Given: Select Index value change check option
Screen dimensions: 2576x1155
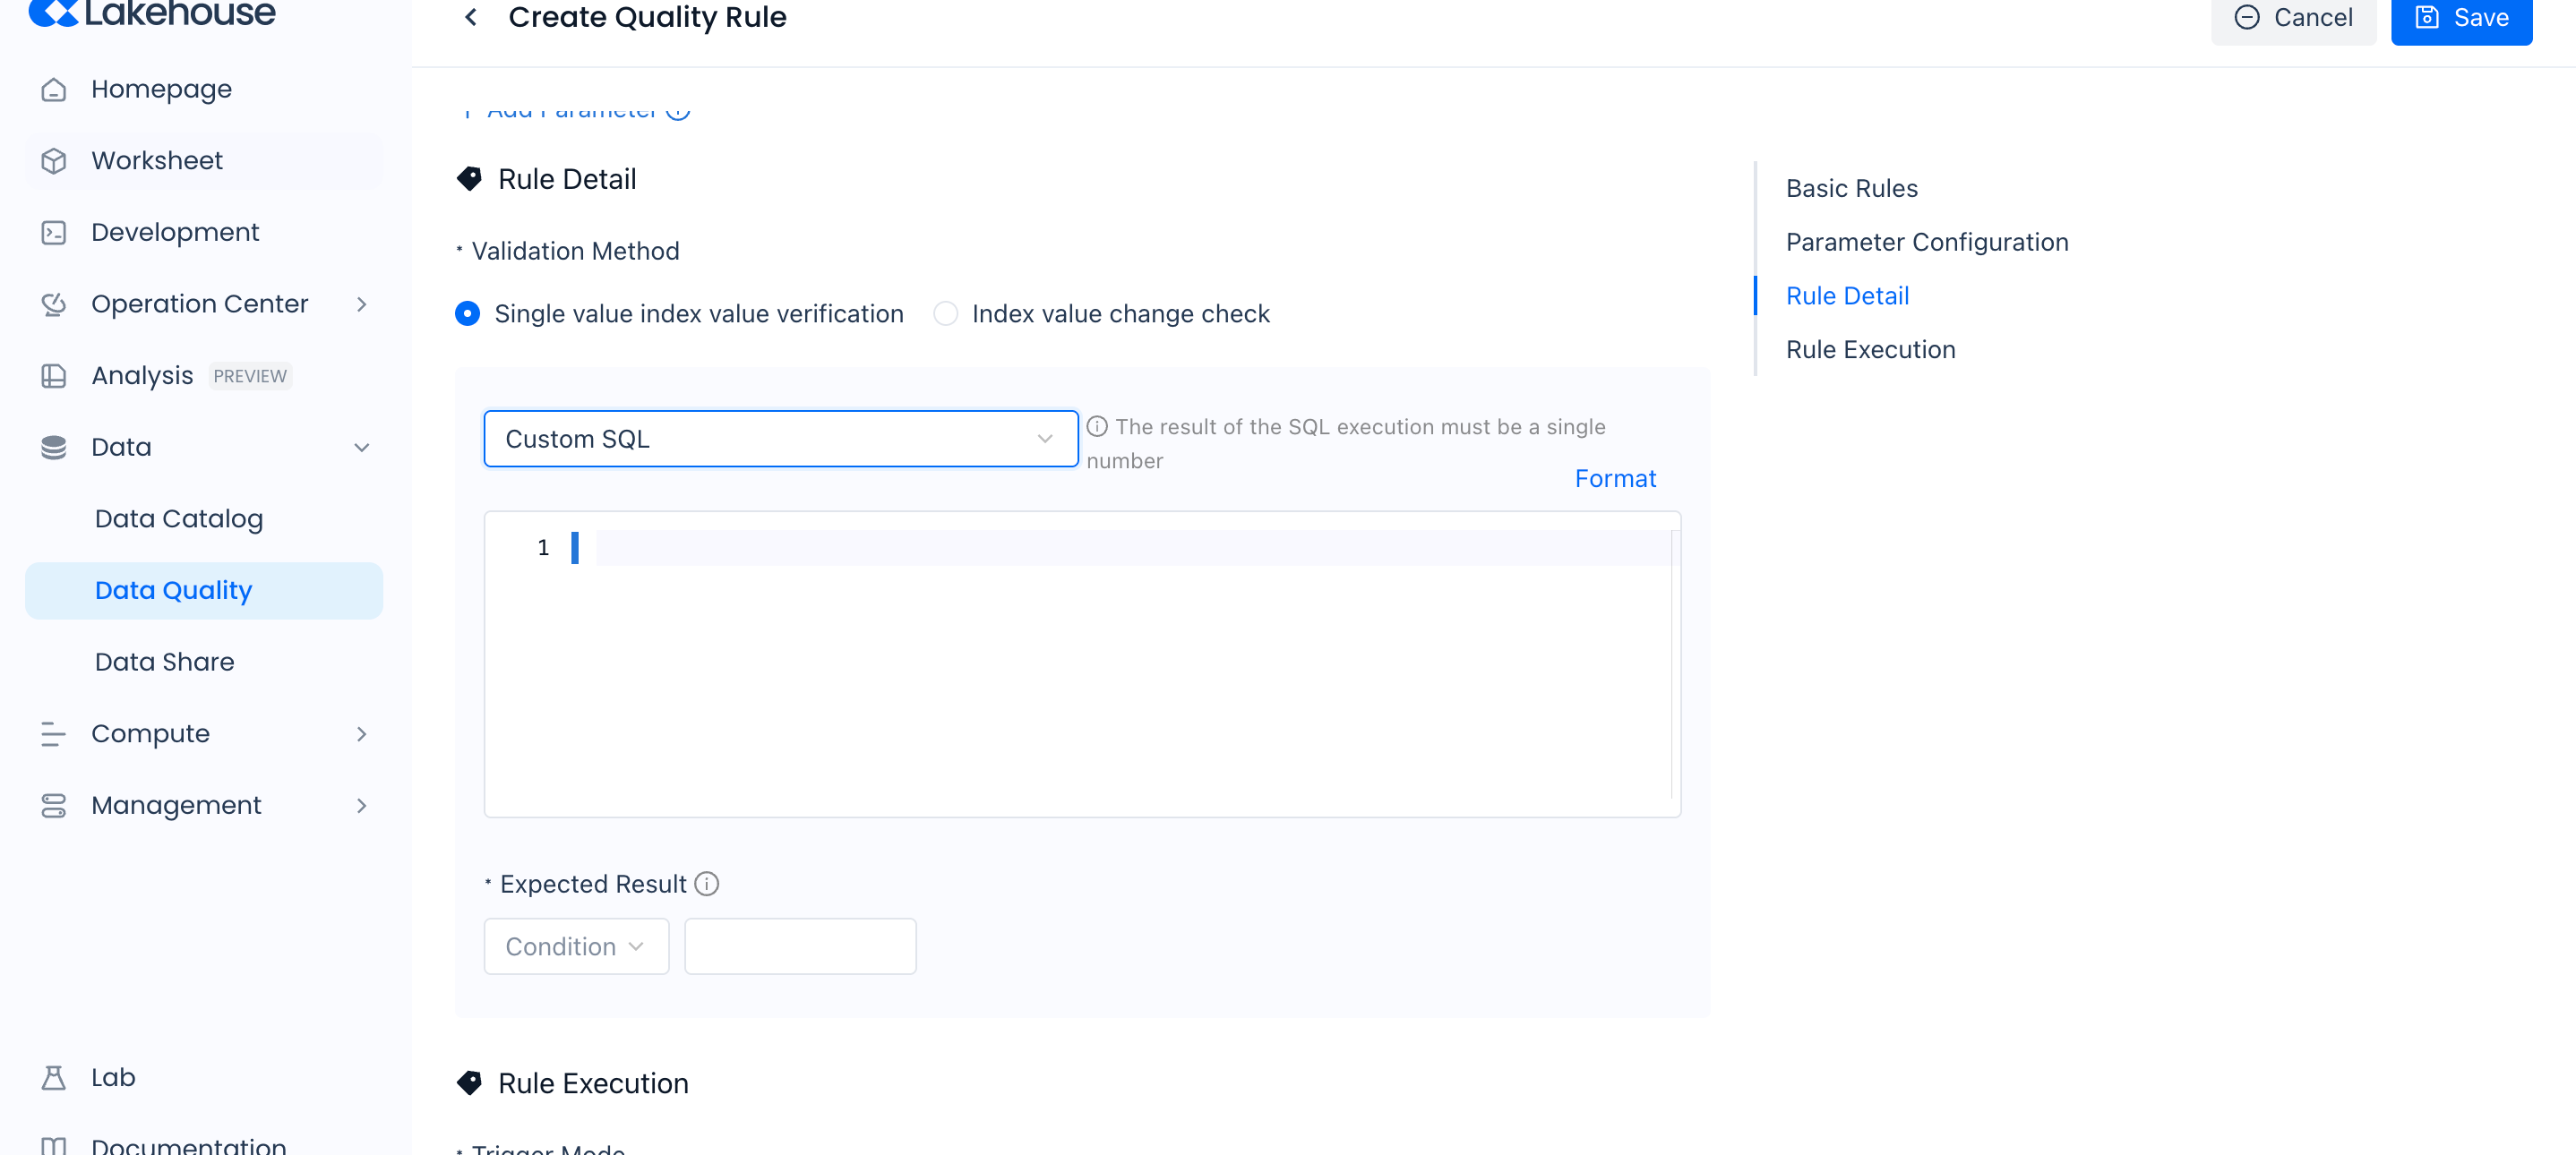Looking at the screenshot, I should tap(945, 314).
